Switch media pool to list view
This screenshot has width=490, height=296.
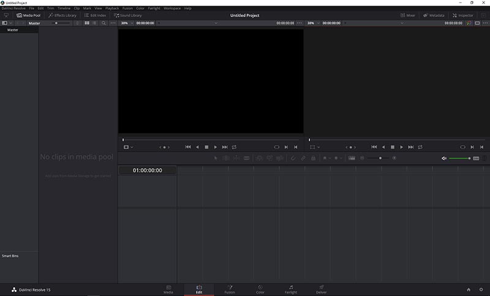point(94,23)
